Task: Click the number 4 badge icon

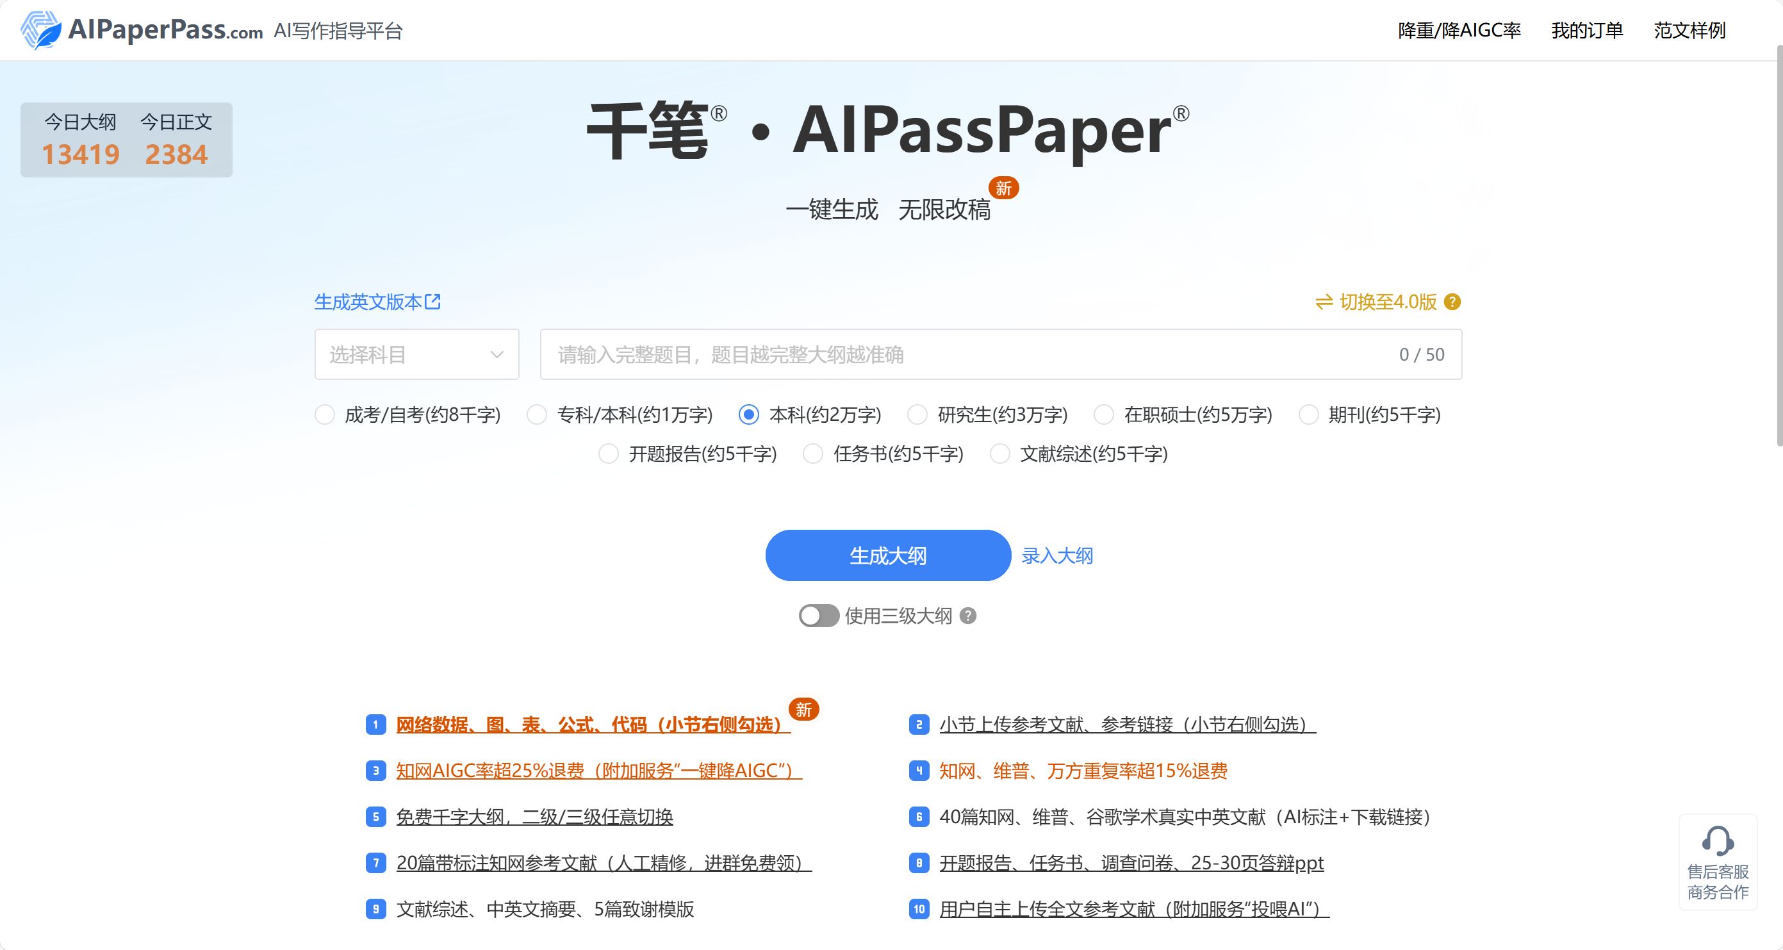Action: click(919, 771)
